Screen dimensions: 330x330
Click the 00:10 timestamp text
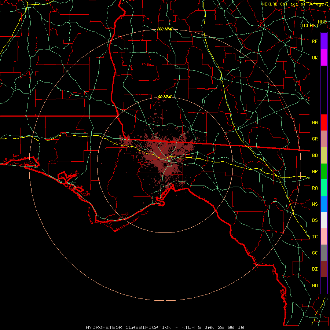[x=236, y=327]
